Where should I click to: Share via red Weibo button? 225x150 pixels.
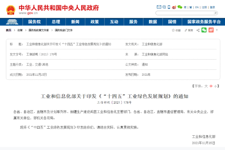(211, 30)
